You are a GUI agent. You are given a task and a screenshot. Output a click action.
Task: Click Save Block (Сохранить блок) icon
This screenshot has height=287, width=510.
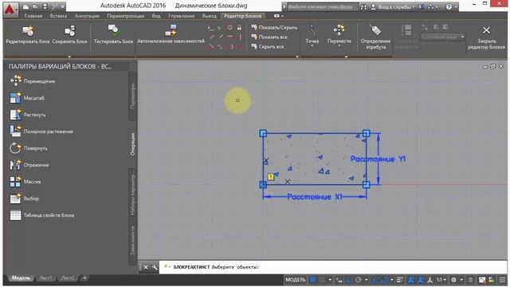pos(69,31)
